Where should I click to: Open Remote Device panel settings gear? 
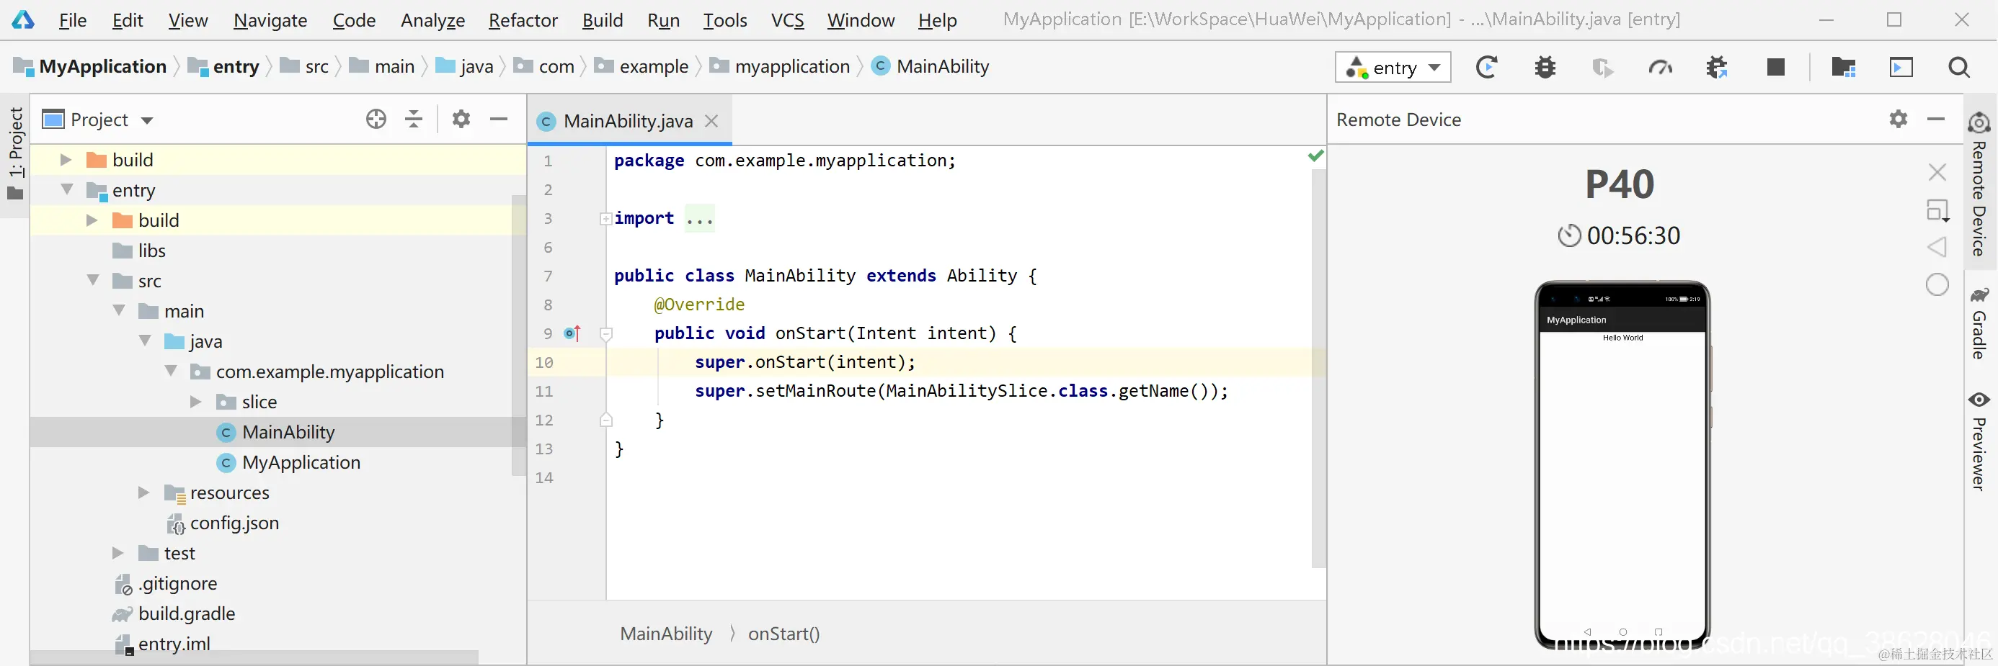coord(1898,120)
